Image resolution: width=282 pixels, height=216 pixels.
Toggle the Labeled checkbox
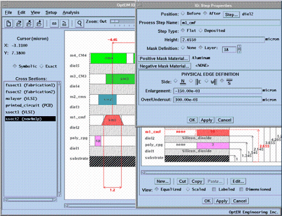point(214,189)
